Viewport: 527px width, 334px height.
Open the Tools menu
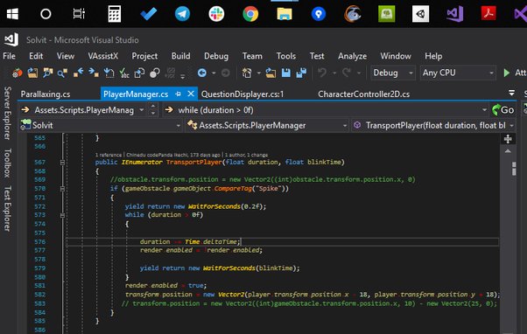tap(286, 56)
